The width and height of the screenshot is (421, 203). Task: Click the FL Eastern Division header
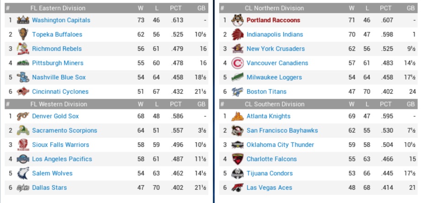point(58,8)
